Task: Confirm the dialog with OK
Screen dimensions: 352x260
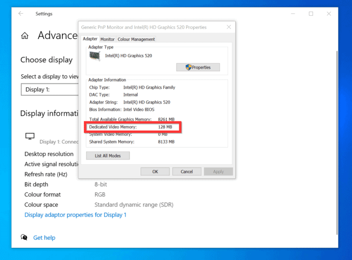Action: pyautogui.click(x=155, y=172)
